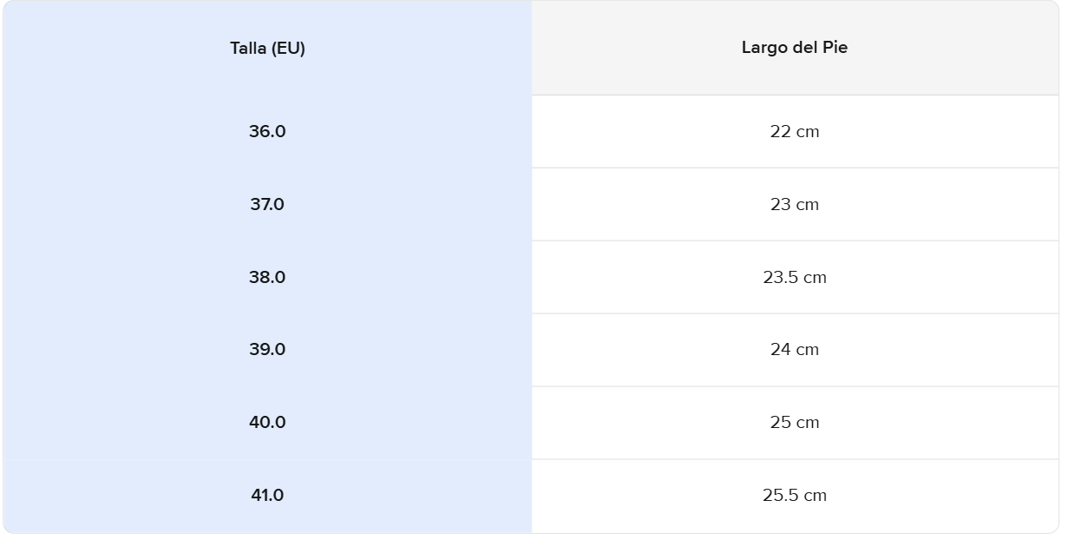Click the Largo del Pie column header
Viewport: 1068px width, 540px height.
coord(794,48)
